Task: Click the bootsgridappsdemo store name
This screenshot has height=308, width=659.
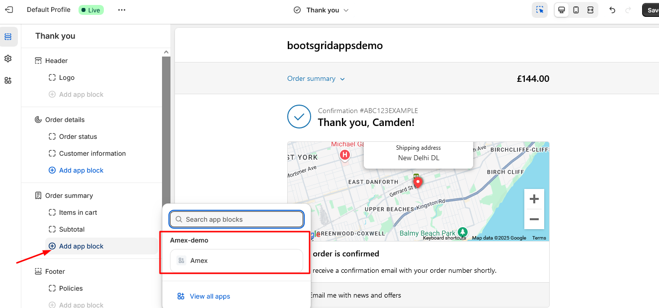Action: (335, 46)
